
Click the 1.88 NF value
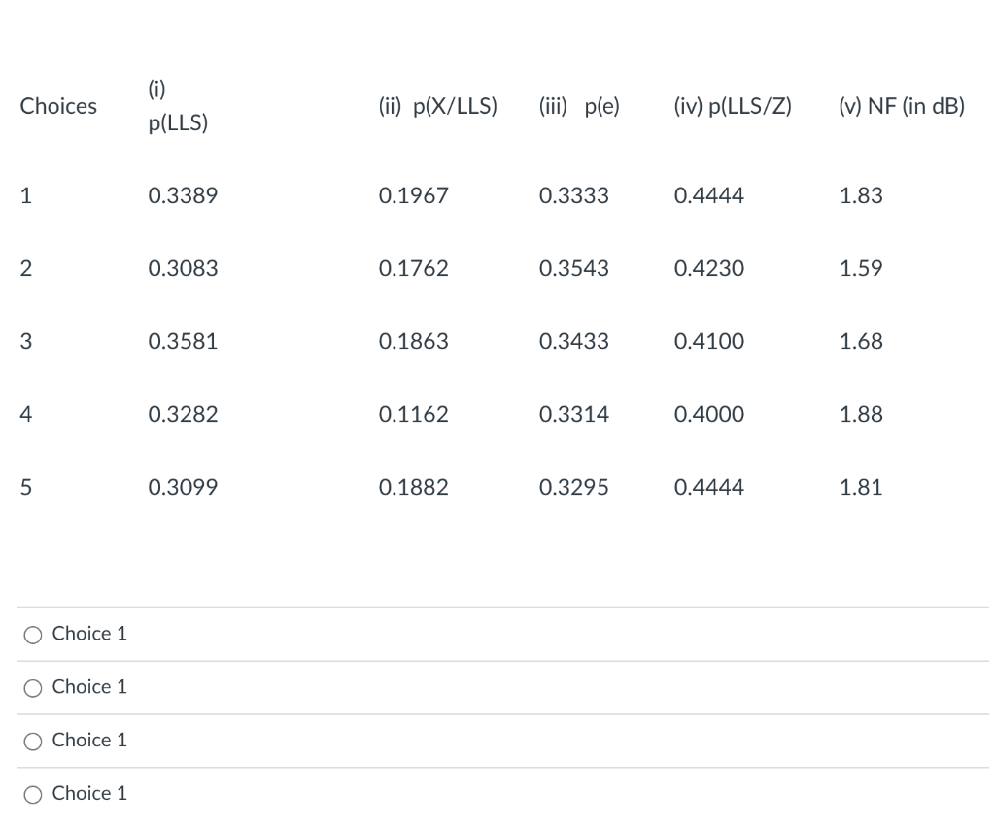[x=861, y=414]
